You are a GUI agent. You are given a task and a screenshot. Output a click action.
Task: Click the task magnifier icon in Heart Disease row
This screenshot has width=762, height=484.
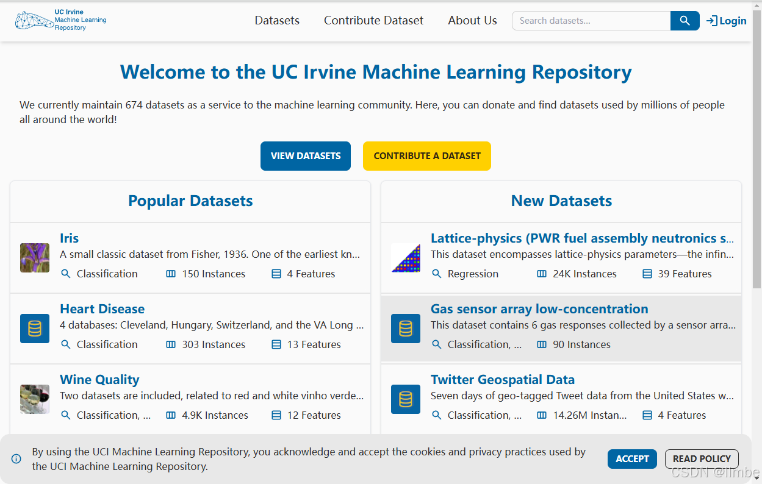(x=66, y=344)
